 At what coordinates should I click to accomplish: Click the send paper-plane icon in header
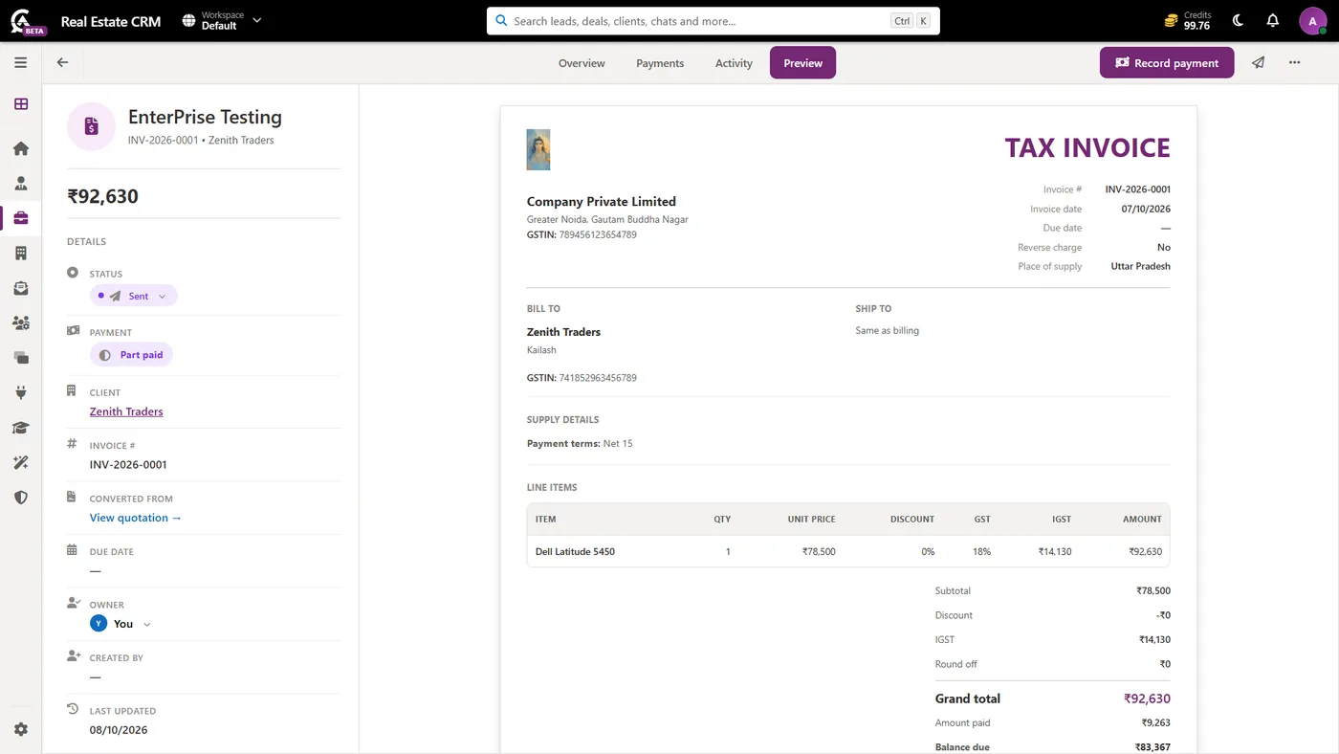1259,62
